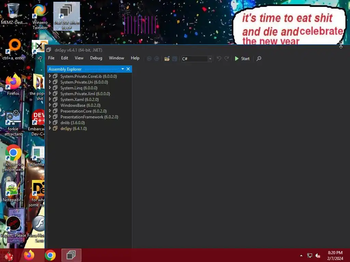Screen dimensions: 350x262
Task: Open the View menu
Action: pos(79,58)
